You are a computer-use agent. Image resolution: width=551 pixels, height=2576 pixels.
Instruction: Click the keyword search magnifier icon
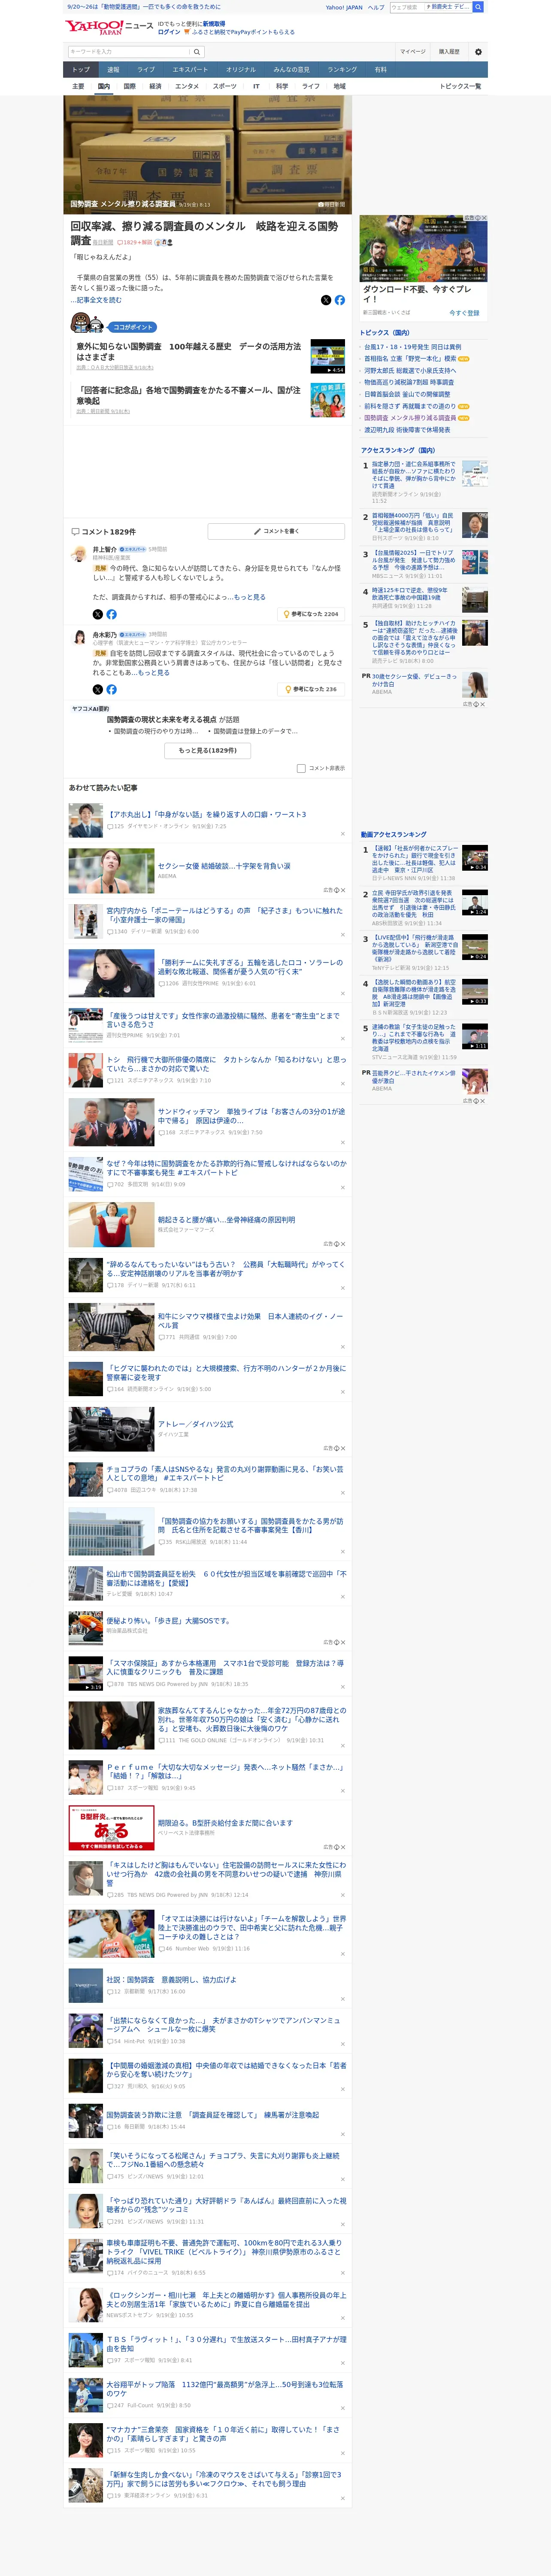tap(197, 52)
